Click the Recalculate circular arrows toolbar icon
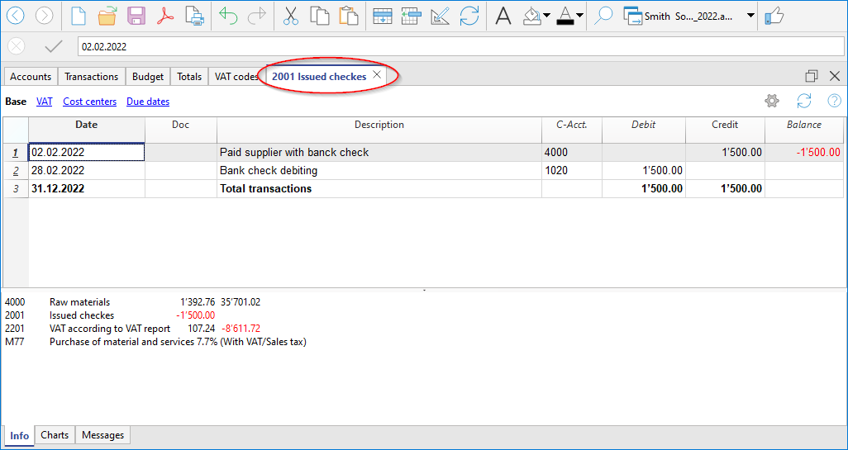Image resolution: width=848 pixels, height=450 pixels. click(x=469, y=16)
